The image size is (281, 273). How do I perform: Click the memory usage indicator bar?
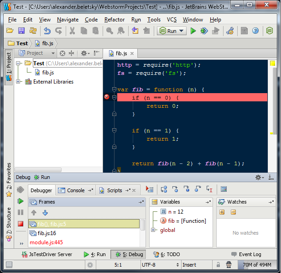tap(256, 265)
